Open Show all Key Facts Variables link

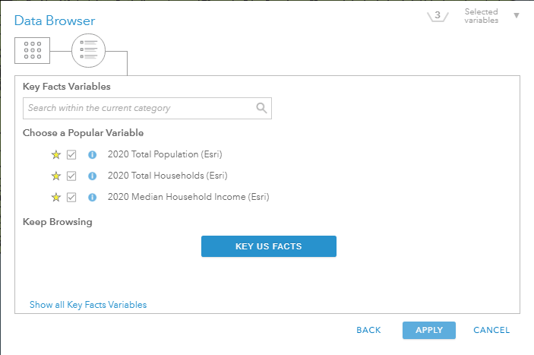(88, 305)
